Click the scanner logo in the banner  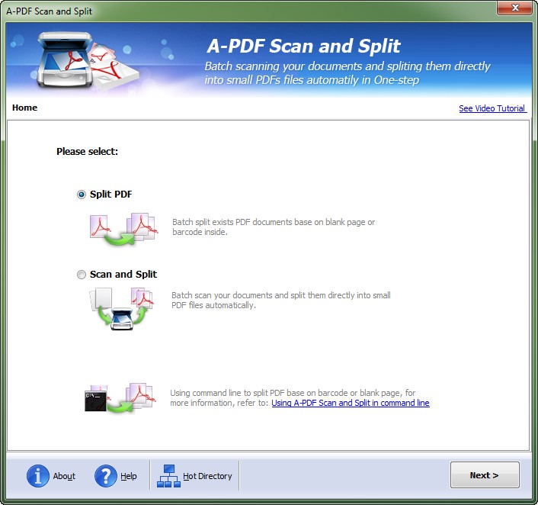click(x=88, y=60)
